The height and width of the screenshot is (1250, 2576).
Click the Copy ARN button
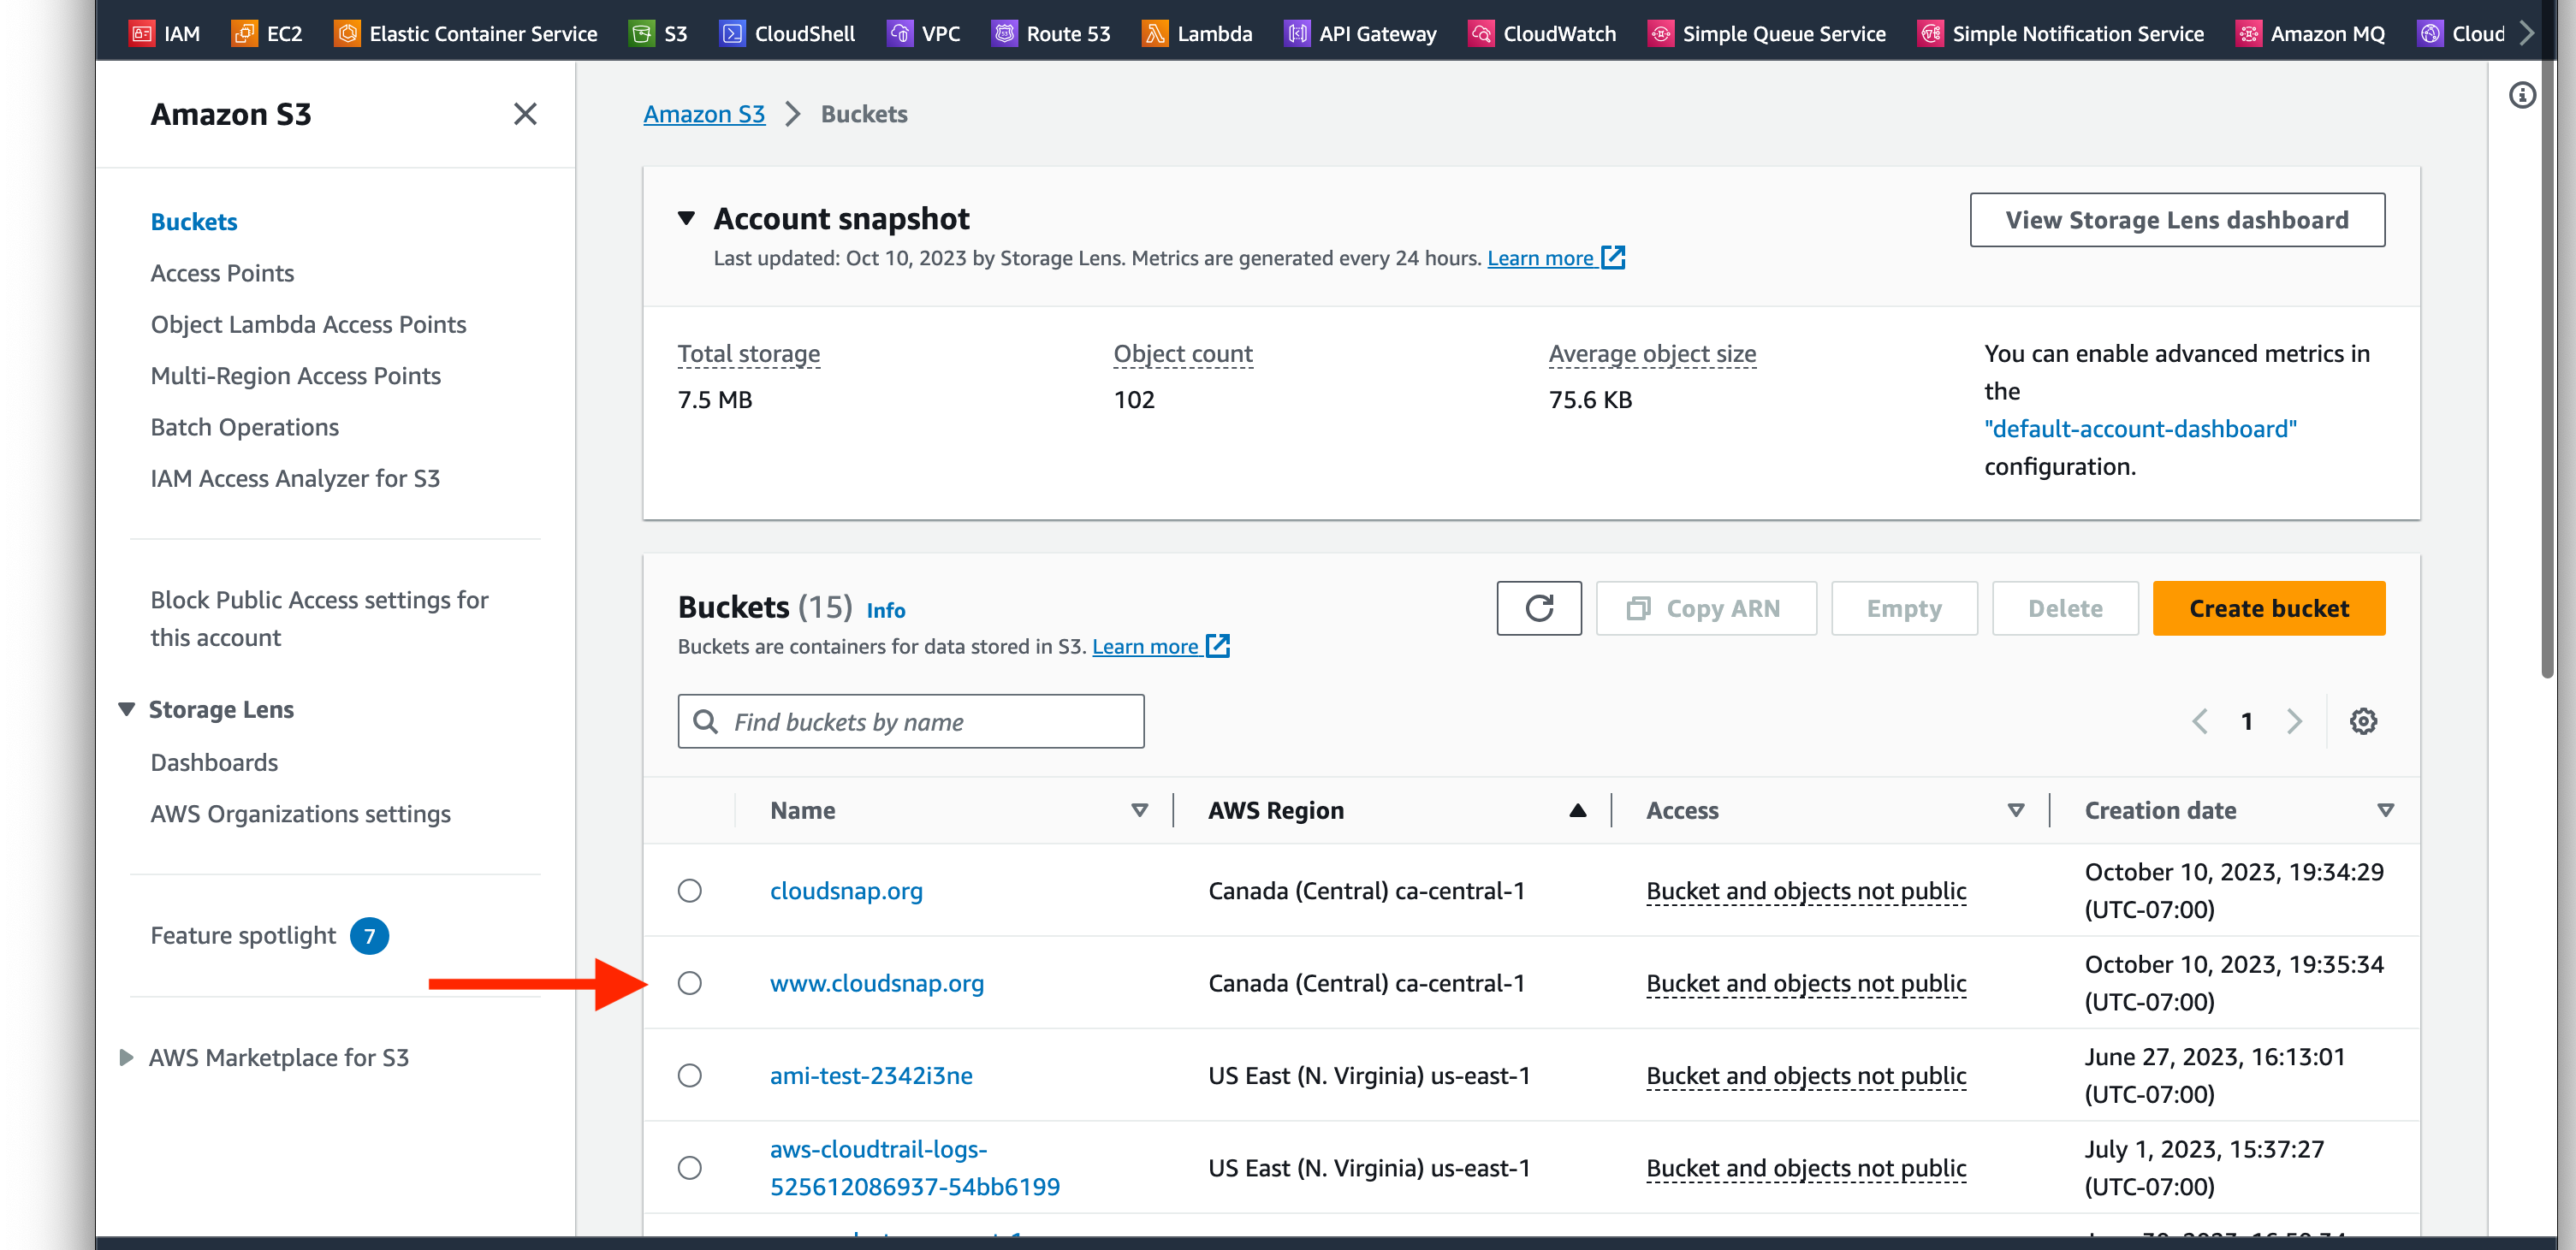1706,608
